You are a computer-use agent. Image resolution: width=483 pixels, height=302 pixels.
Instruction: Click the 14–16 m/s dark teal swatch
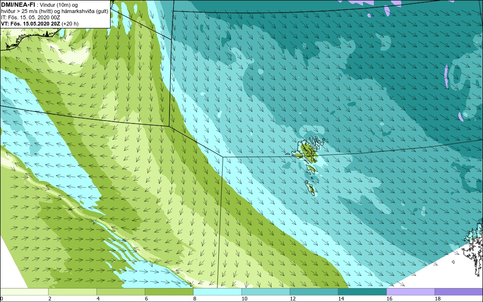coord(362,291)
